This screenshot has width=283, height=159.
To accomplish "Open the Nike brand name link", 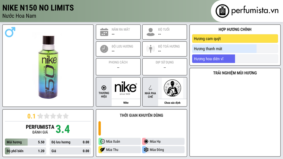I will pos(126,103).
